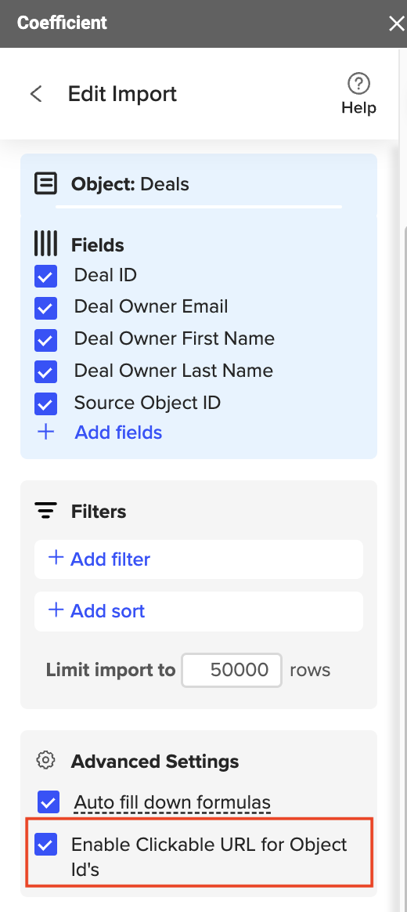The width and height of the screenshot is (407, 912).
Task: Click the Advanced Settings gear icon
Action: tap(46, 760)
